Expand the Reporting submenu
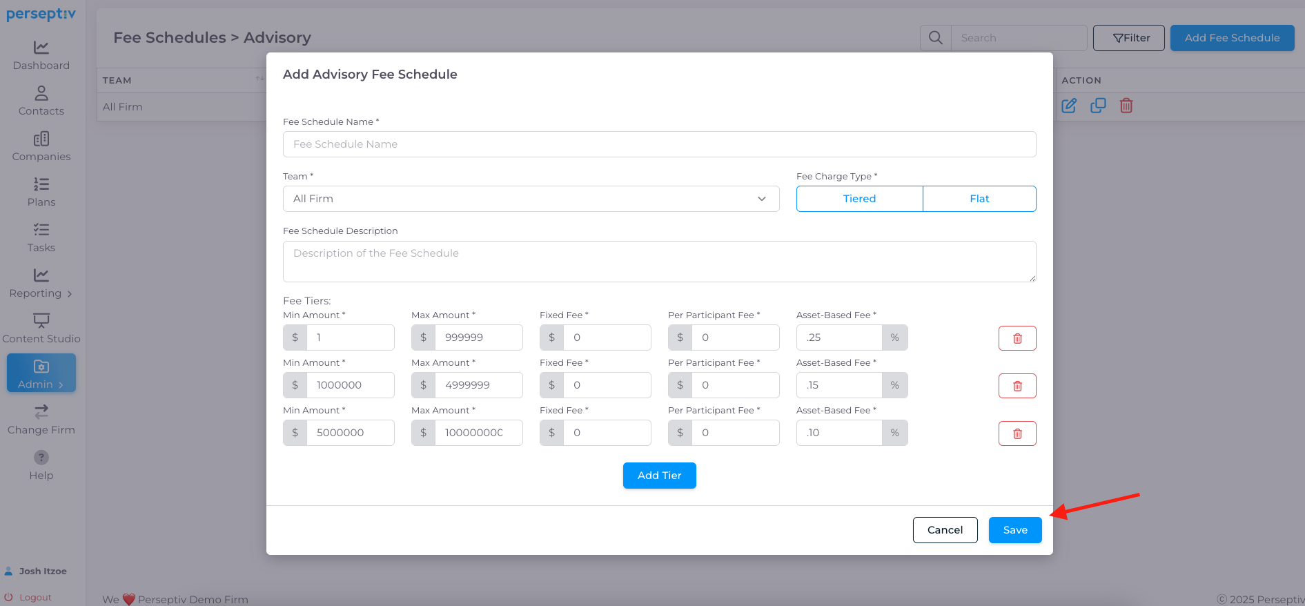This screenshot has height=606, width=1305. click(41, 293)
